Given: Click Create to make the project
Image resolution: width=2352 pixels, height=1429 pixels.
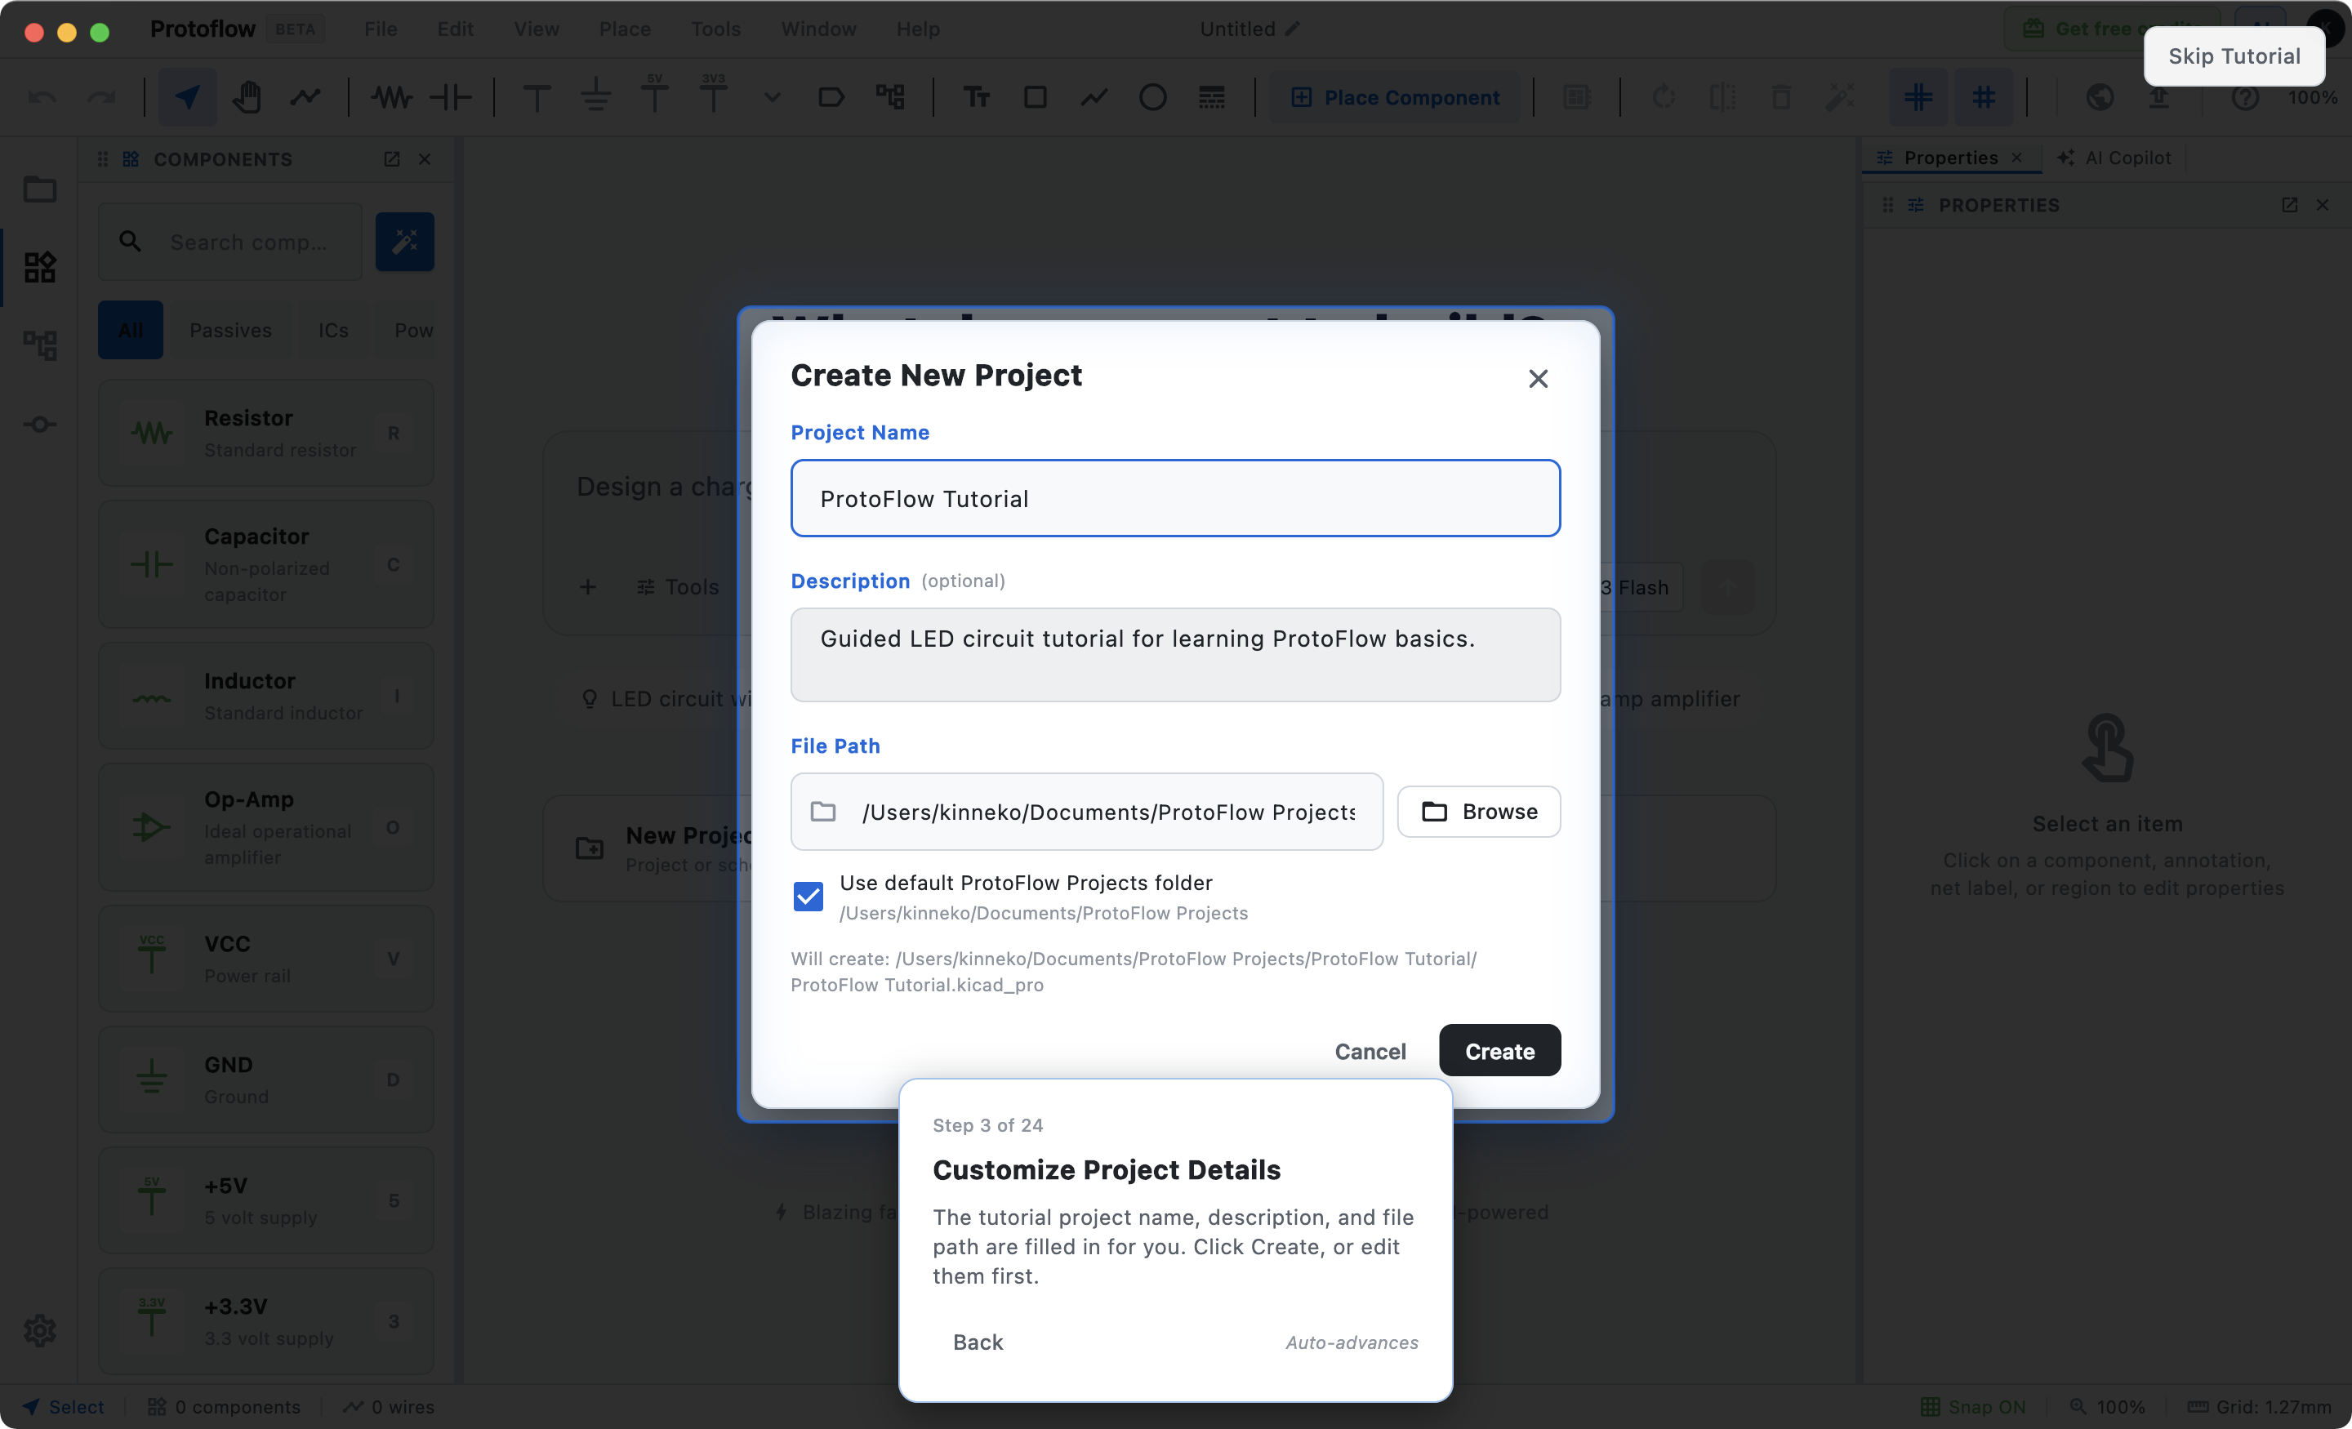Looking at the screenshot, I should click(x=1499, y=1050).
